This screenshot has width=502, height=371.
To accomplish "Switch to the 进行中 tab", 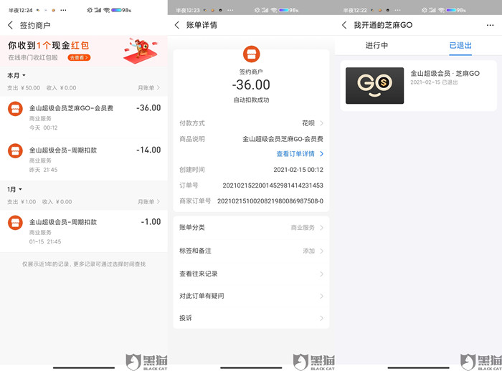I will point(376,45).
